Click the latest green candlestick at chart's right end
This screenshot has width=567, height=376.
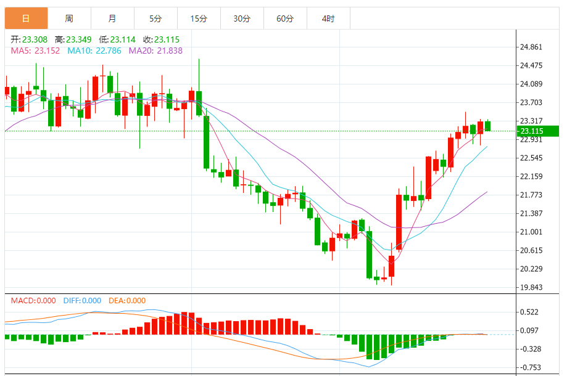point(488,126)
